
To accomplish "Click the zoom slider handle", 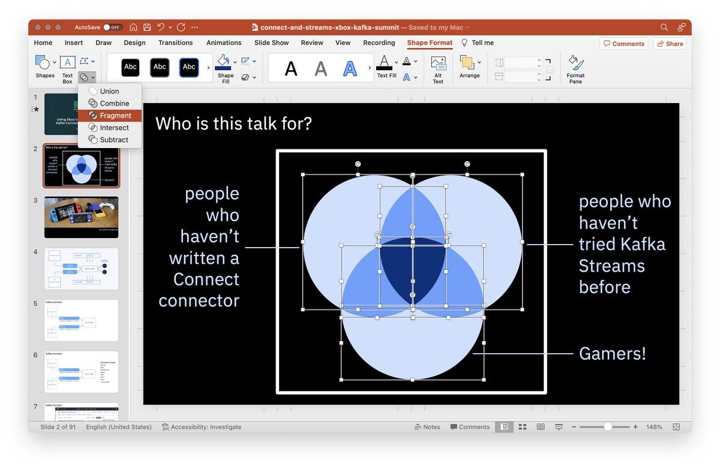I will (608, 427).
